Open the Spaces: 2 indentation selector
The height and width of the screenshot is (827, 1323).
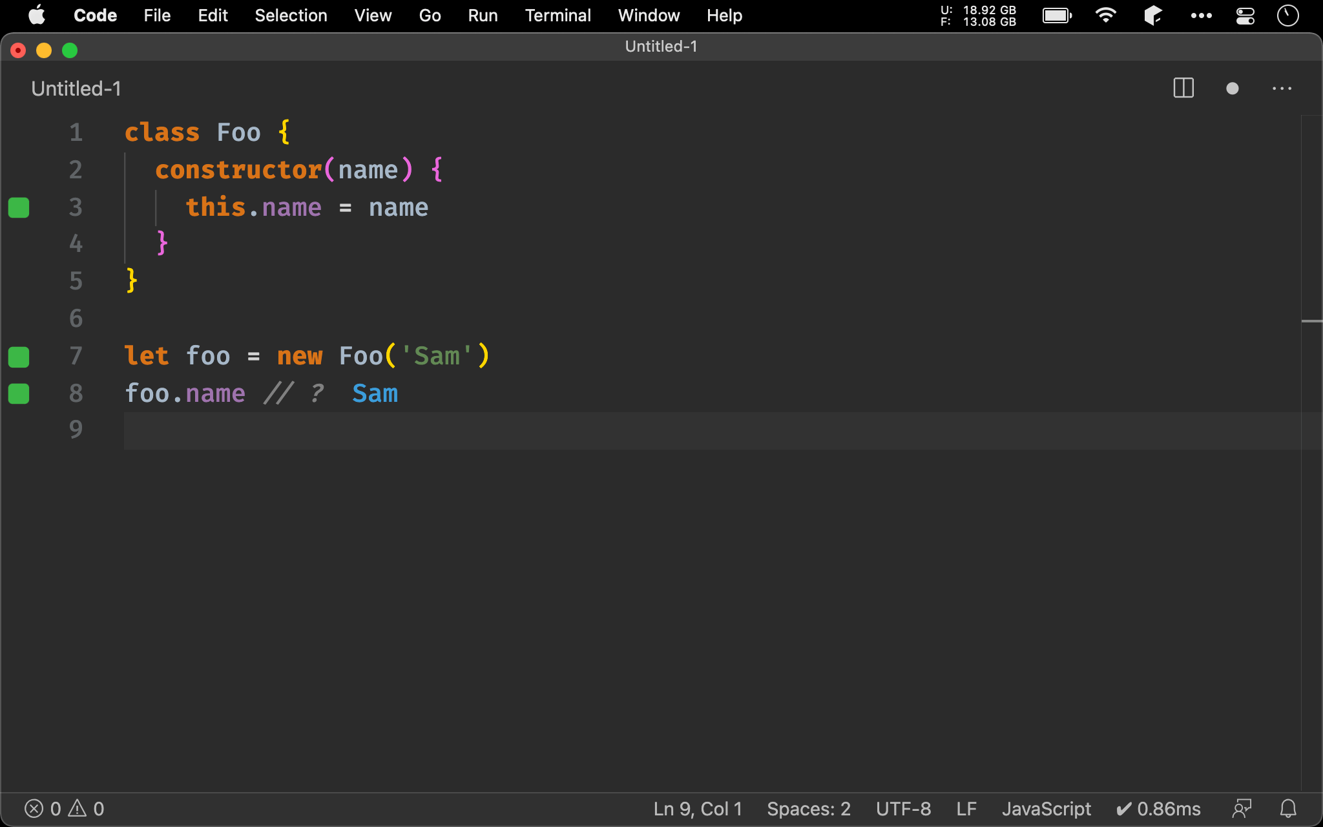pos(808,808)
